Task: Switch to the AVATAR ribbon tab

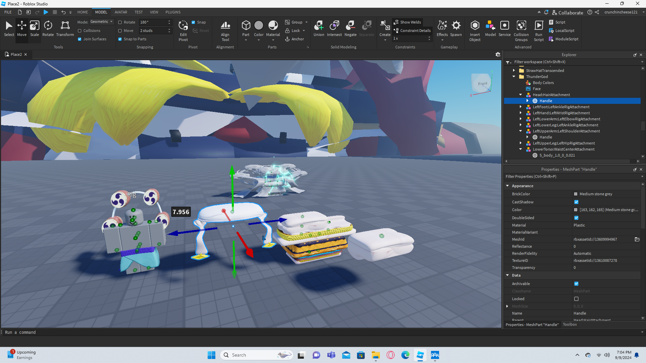Action: [121, 12]
